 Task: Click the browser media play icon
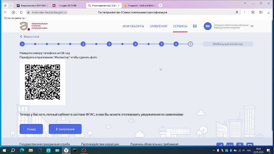click(x=253, y=12)
